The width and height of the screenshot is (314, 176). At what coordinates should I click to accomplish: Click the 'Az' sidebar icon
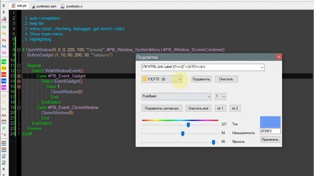point(4,109)
